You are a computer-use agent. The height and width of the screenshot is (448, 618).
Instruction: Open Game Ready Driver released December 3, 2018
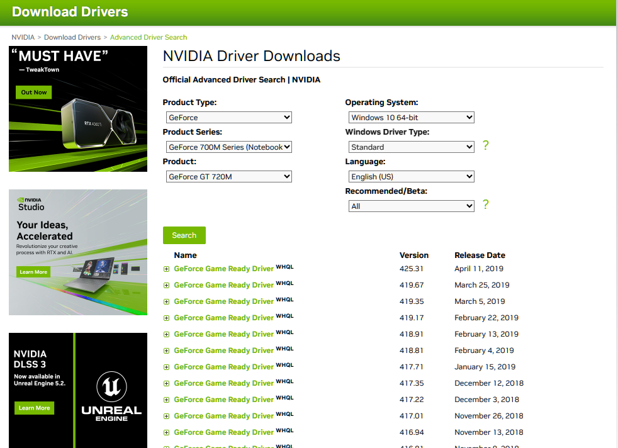224,400
